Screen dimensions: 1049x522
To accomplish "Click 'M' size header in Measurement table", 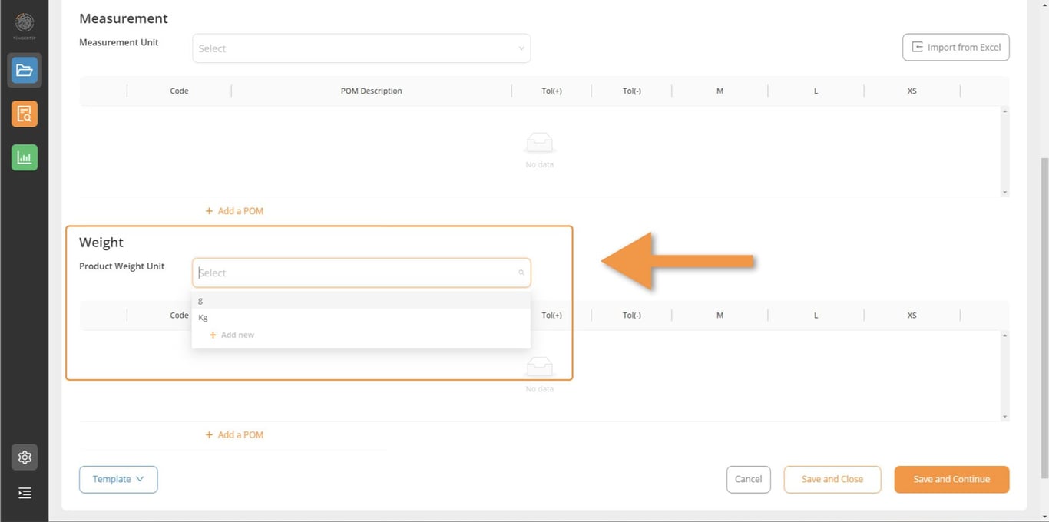I will pos(720,91).
